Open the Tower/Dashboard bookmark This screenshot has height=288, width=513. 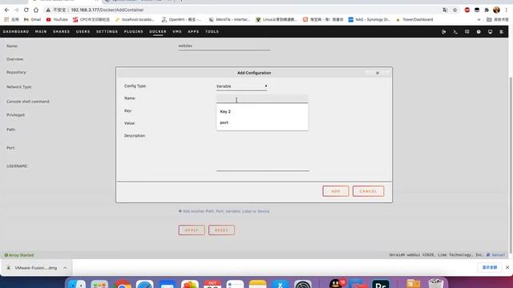click(x=414, y=19)
